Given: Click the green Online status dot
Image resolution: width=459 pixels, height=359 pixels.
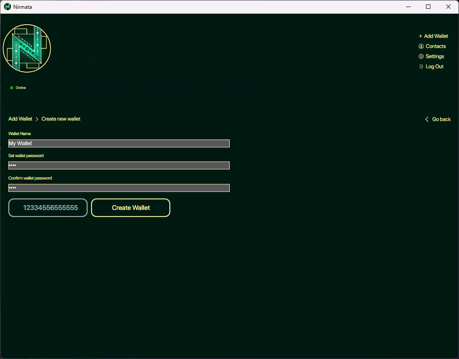Looking at the screenshot, I should [x=11, y=88].
